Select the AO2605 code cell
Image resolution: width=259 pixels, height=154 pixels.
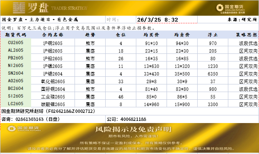click(16, 81)
